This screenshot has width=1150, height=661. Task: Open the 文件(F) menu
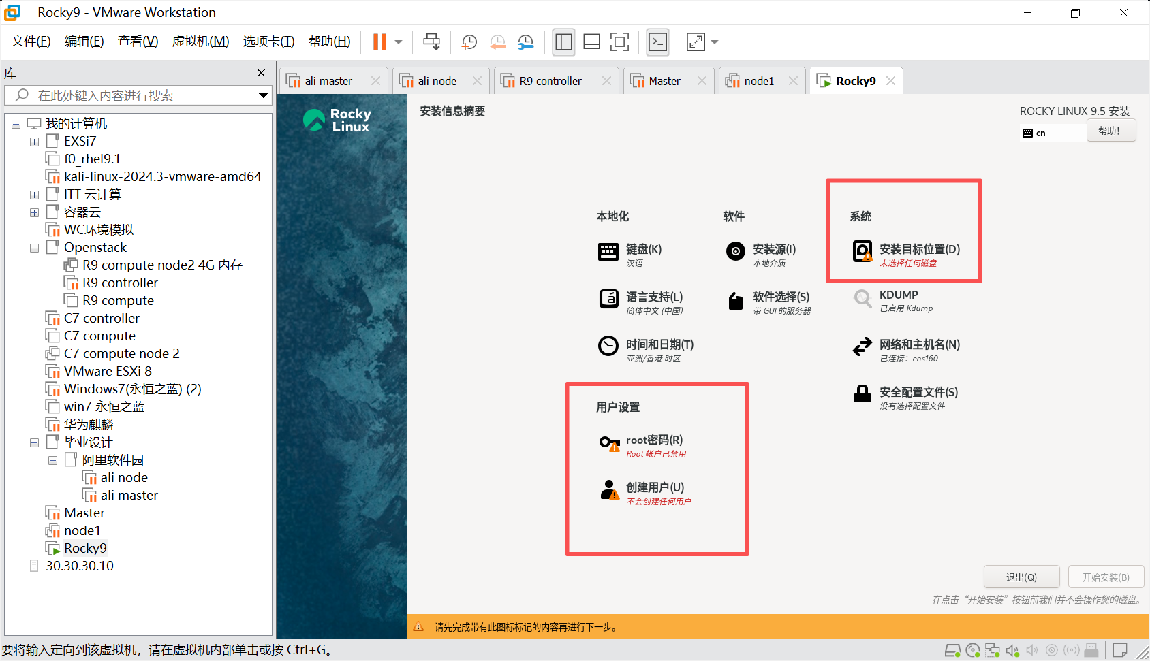click(x=31, y=42)
